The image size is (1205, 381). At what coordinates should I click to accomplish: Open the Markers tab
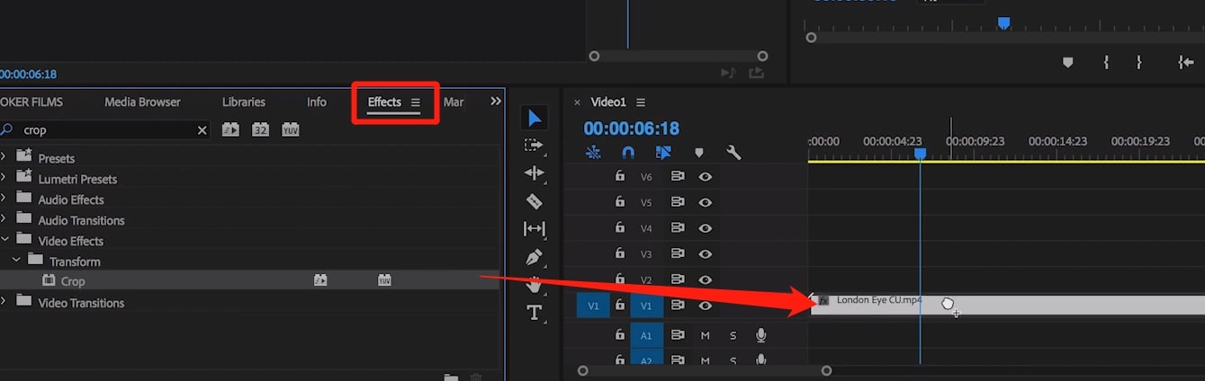(x=454, y=102)
